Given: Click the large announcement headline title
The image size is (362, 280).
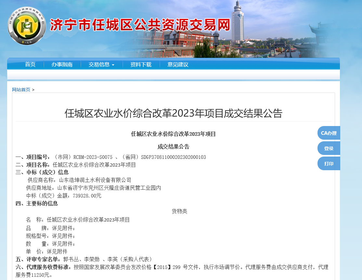Looking at the screenshot, I should click(174, 113).
